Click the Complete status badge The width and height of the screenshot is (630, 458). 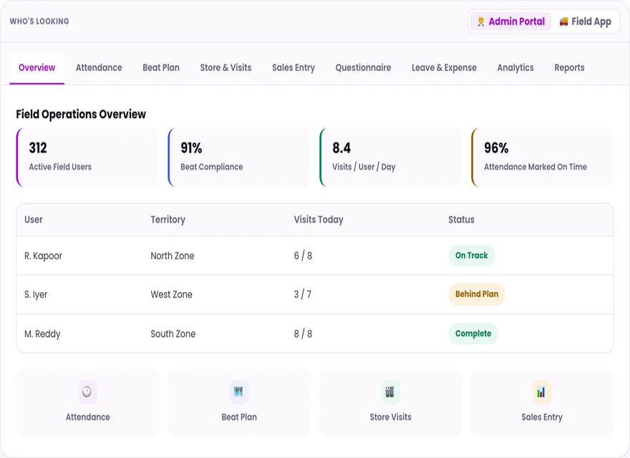point(473,333)
